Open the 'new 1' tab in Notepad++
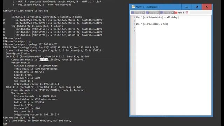 coord(138,13)
